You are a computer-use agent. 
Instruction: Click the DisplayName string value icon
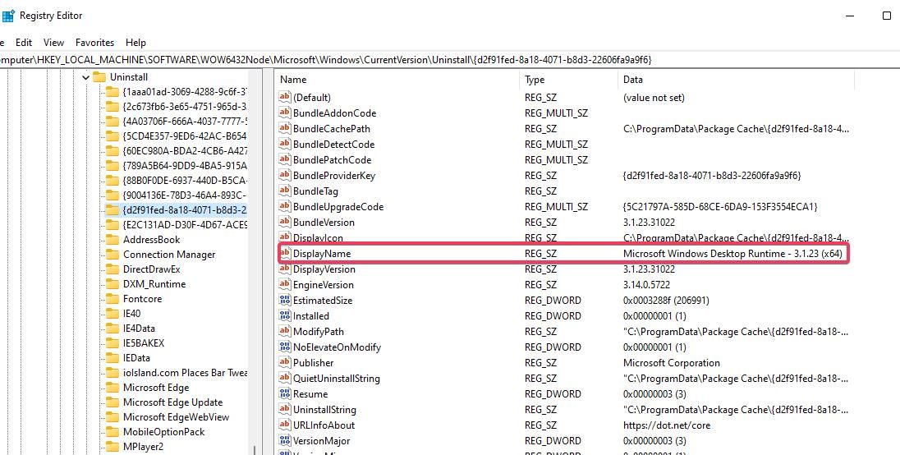285,254
